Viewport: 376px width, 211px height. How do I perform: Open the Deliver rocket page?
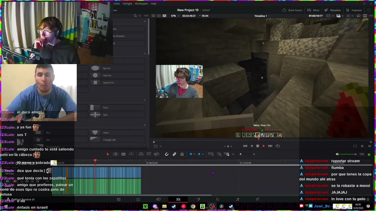click(x=257, y=199)
